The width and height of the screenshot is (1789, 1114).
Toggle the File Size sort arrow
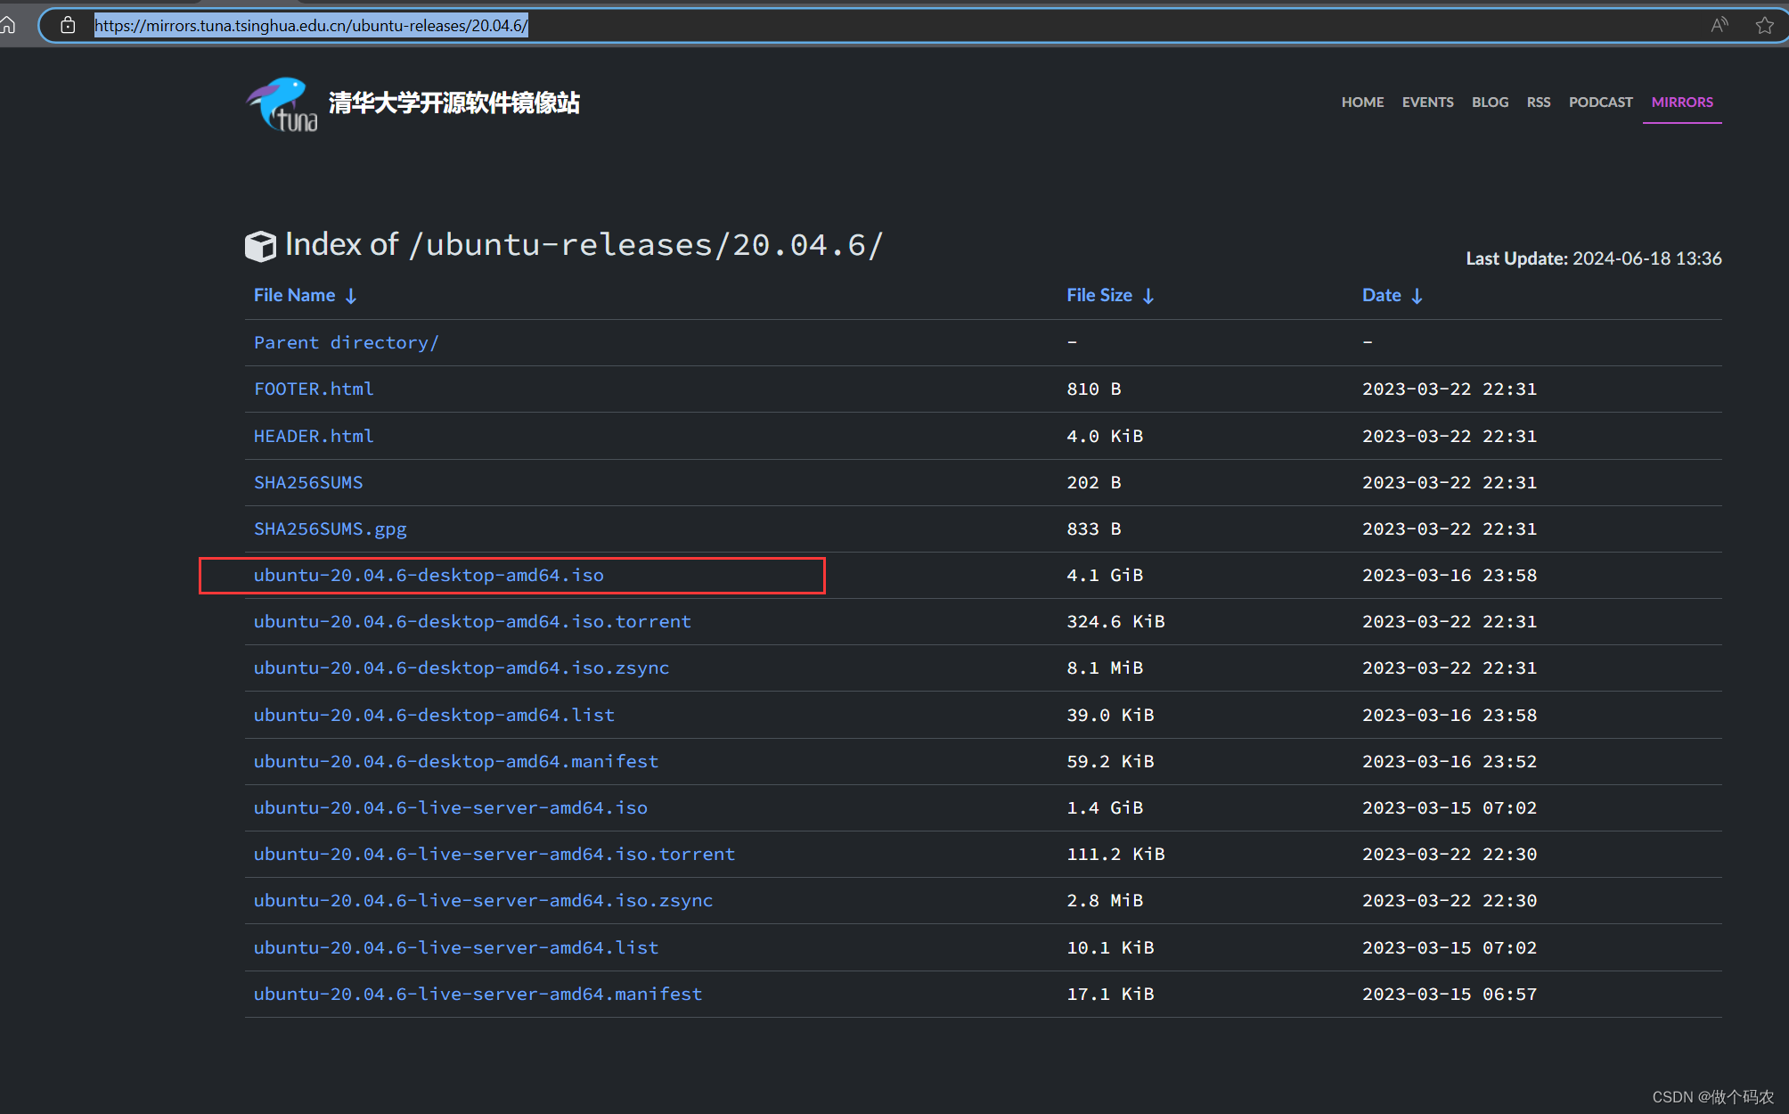[1149, 295]
